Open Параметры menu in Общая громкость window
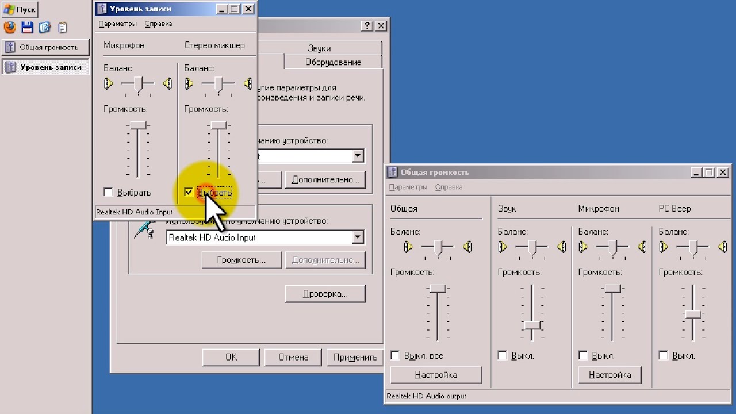The height and width of the screenshot is (414, 736). point(408,187)
